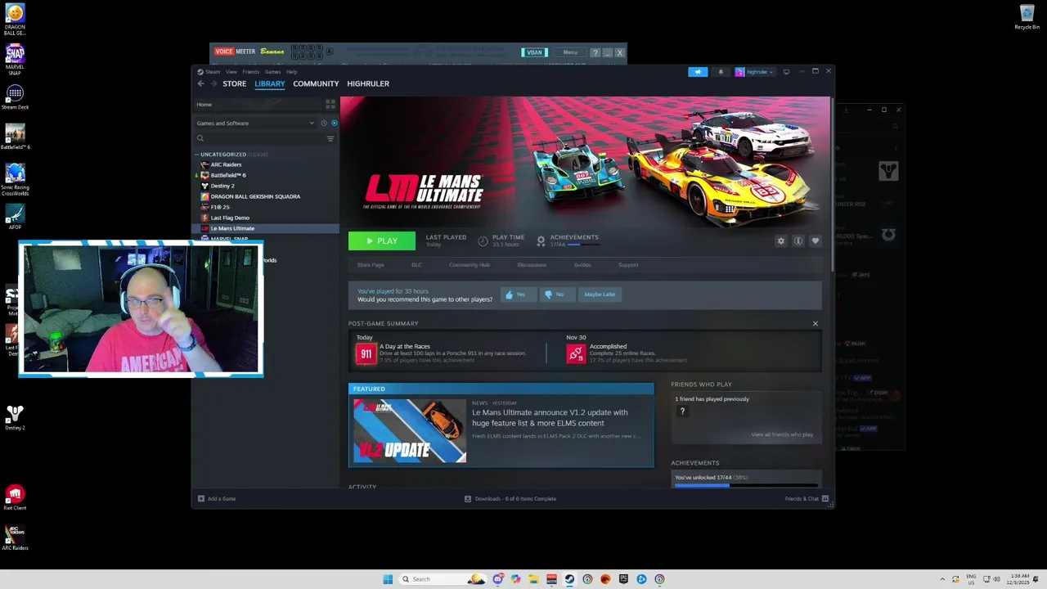Click View all friends who play
This screenshot has width=1047, height=589.
pos(782,434)
